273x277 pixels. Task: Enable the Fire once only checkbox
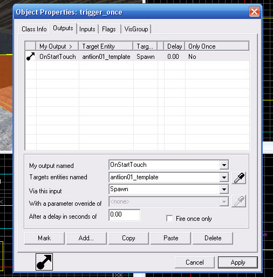169,218
